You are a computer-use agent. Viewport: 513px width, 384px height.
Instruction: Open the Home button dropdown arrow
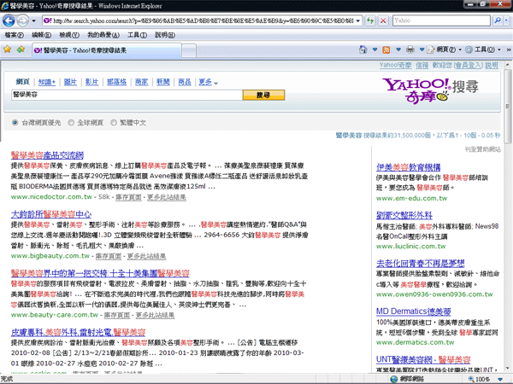point(375,49)
